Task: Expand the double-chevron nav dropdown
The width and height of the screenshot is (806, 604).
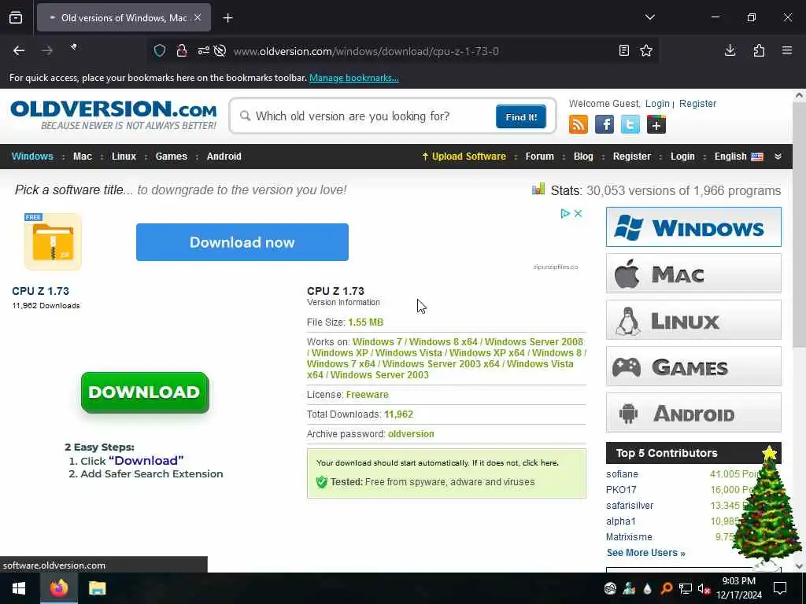Action: pos(778,157)
